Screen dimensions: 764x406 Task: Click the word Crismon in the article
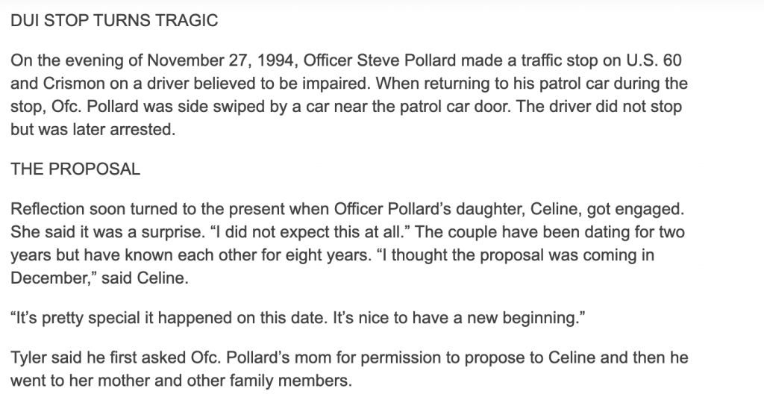click(x=74, y=84)
